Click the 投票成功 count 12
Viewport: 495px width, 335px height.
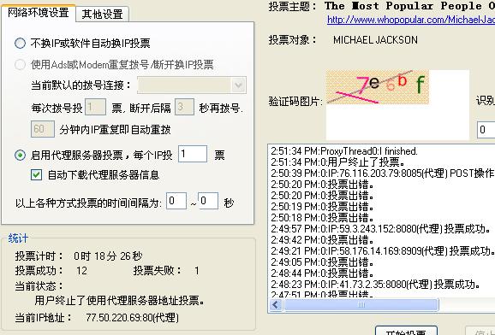coord(81,270)
